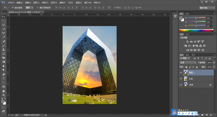The width and height of the screenshot is (217, 117).
Task: Select the Eyedropper tool
Action: [x=4, y=37]
